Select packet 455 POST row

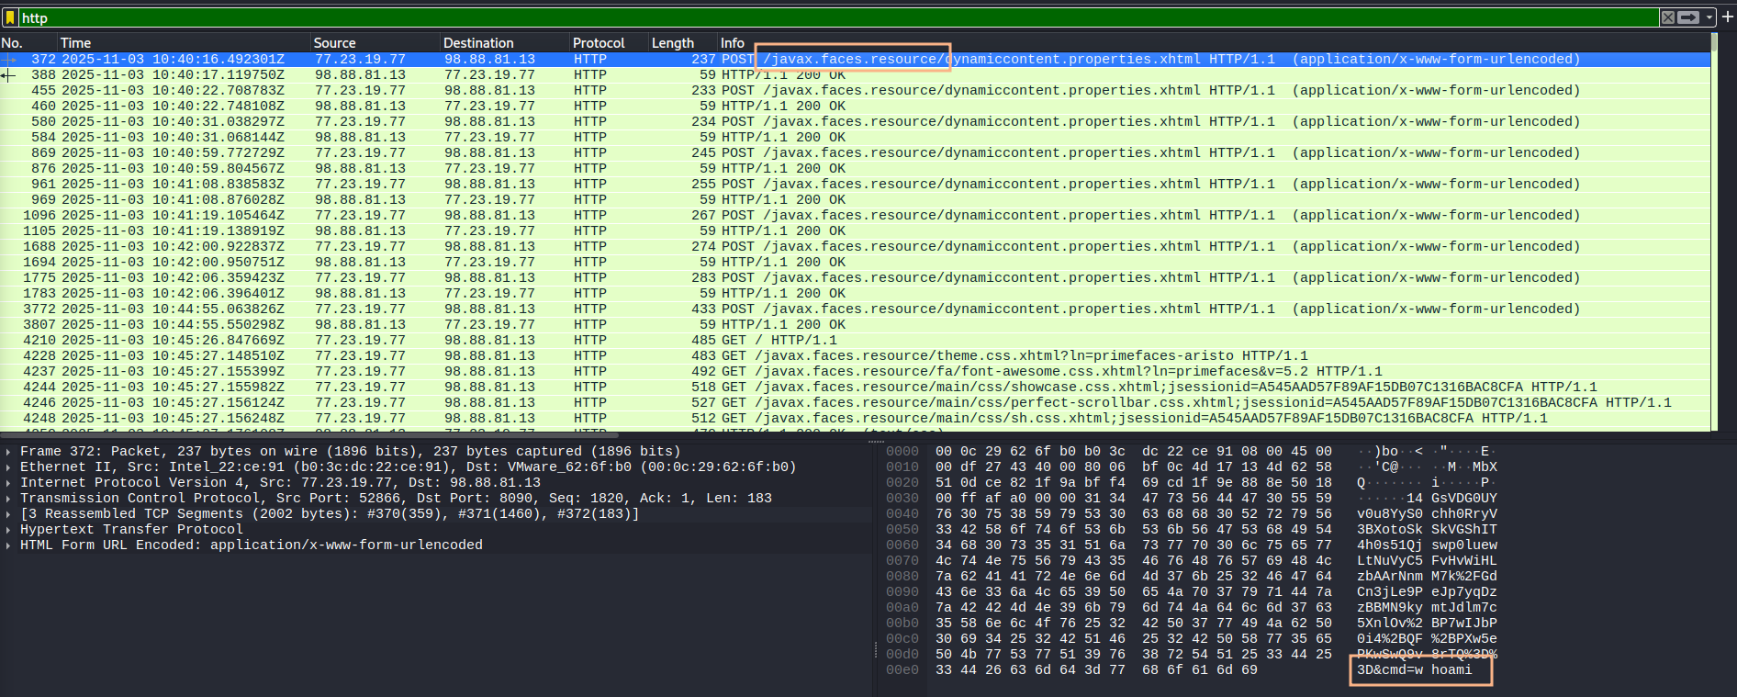tap(855, 90)
